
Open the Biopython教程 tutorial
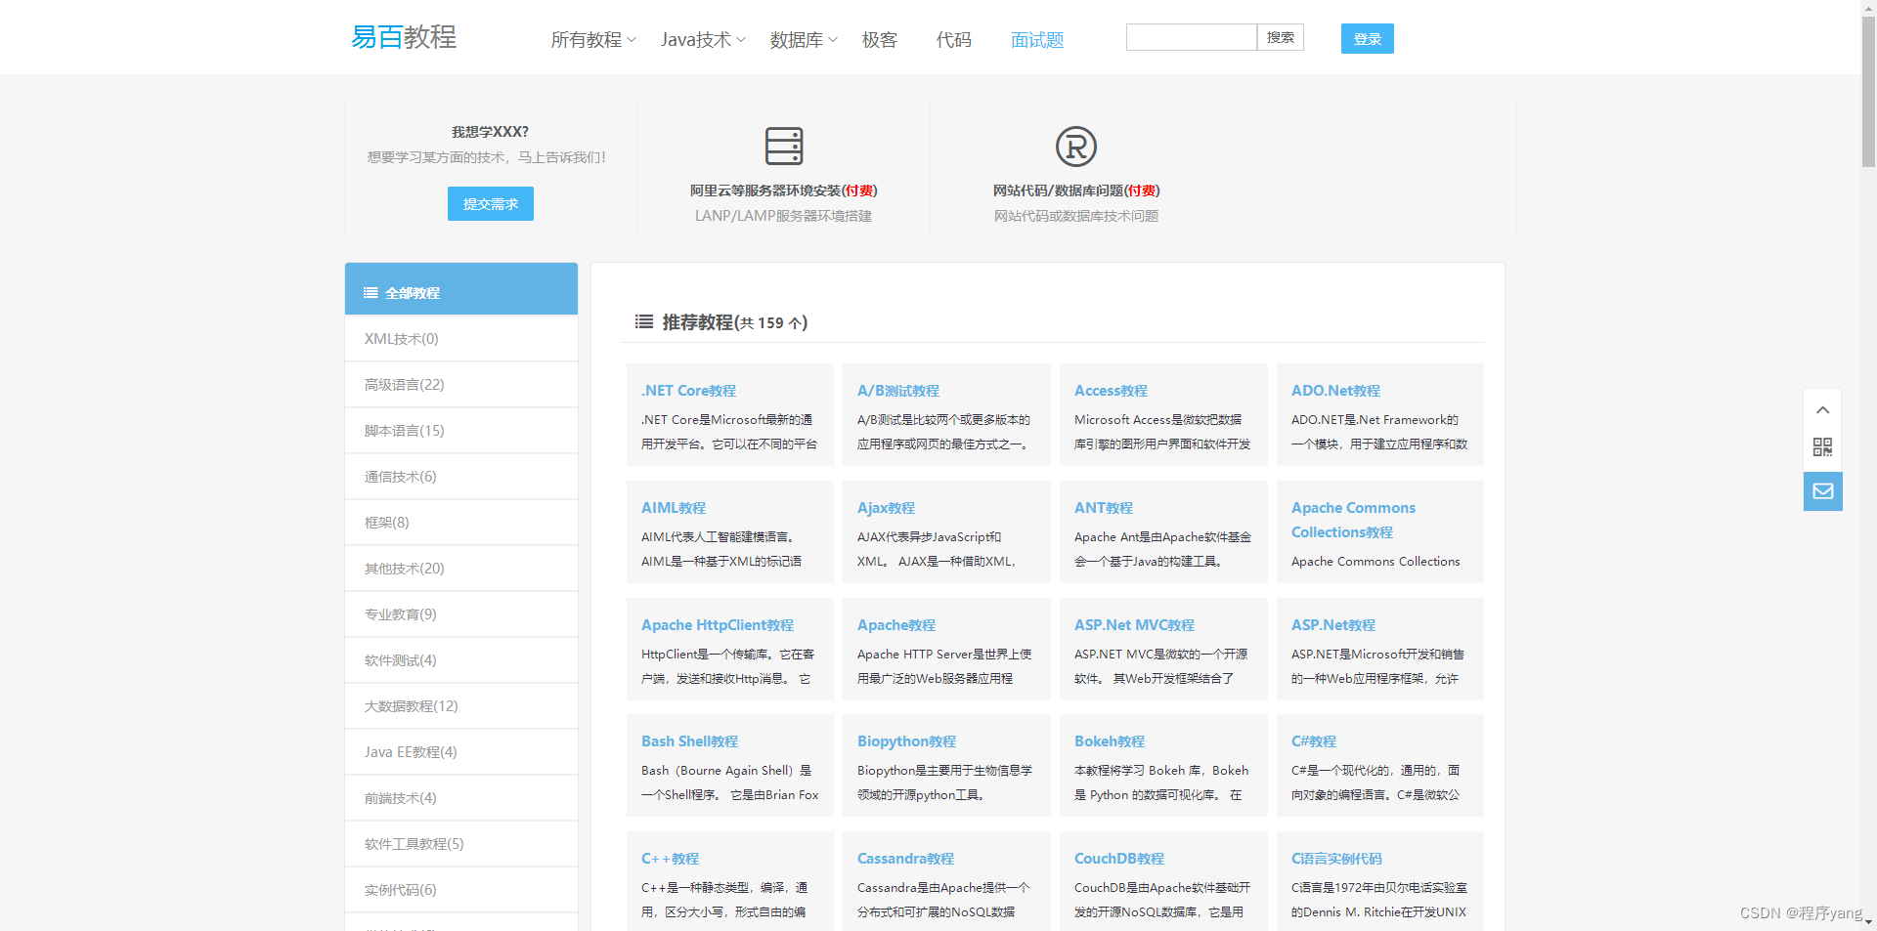[x=906, y=741]
